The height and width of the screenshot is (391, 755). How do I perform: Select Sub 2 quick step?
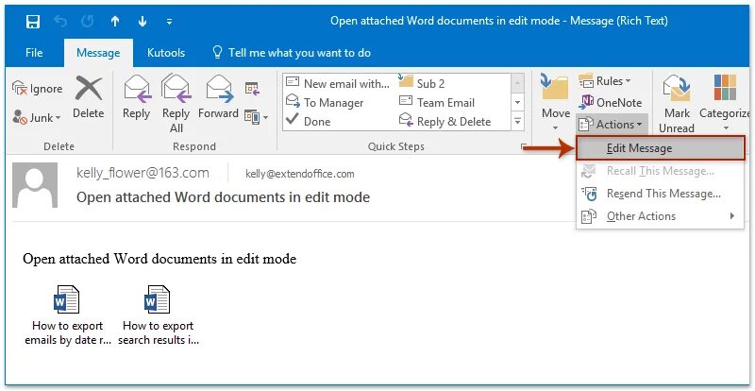tap(422, 83)
